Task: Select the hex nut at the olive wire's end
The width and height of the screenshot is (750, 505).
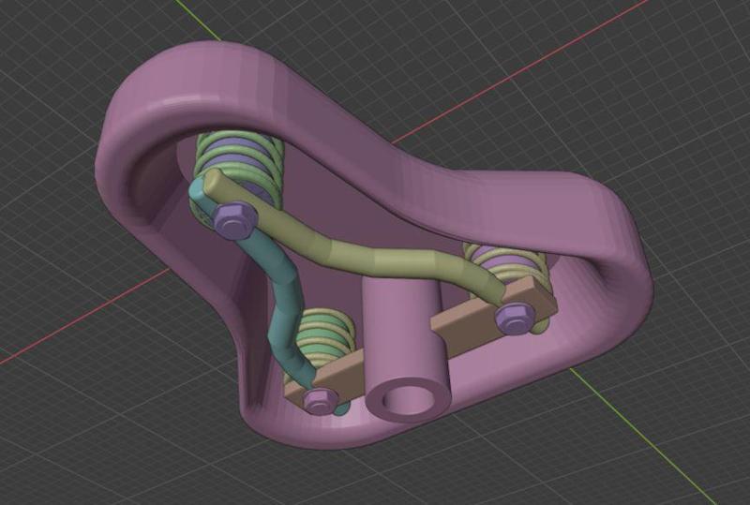Action: click(x=515, y=318)
